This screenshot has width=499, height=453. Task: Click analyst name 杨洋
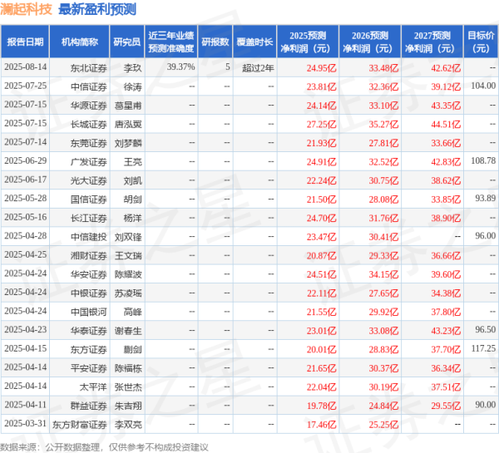pos(133,218)
